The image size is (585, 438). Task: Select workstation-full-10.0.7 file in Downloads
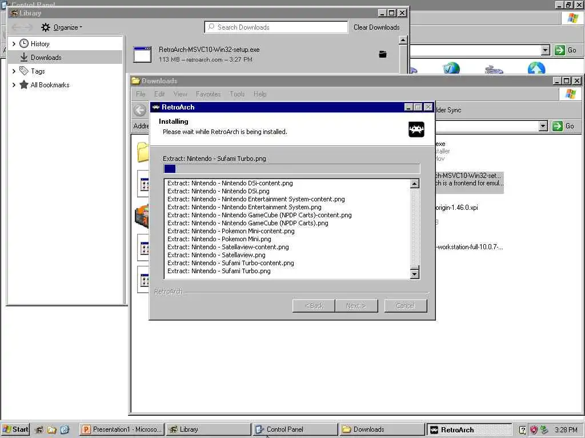pos(470,247)
